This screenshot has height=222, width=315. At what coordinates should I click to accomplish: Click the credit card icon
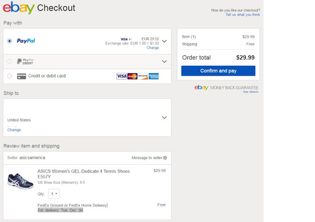click(22, 76)
